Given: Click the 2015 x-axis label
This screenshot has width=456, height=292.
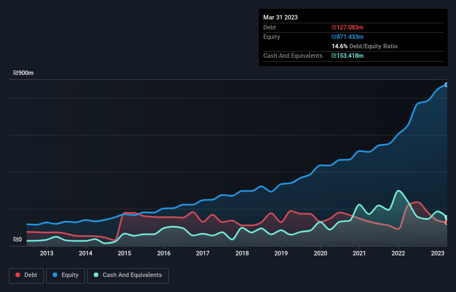Looking at the screenshot, I should [x=124, y=254].
